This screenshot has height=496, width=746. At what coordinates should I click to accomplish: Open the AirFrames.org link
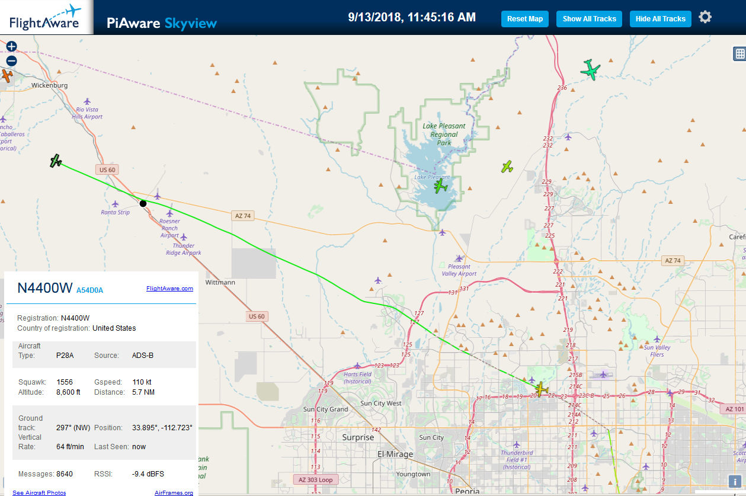tap(174, 492)
